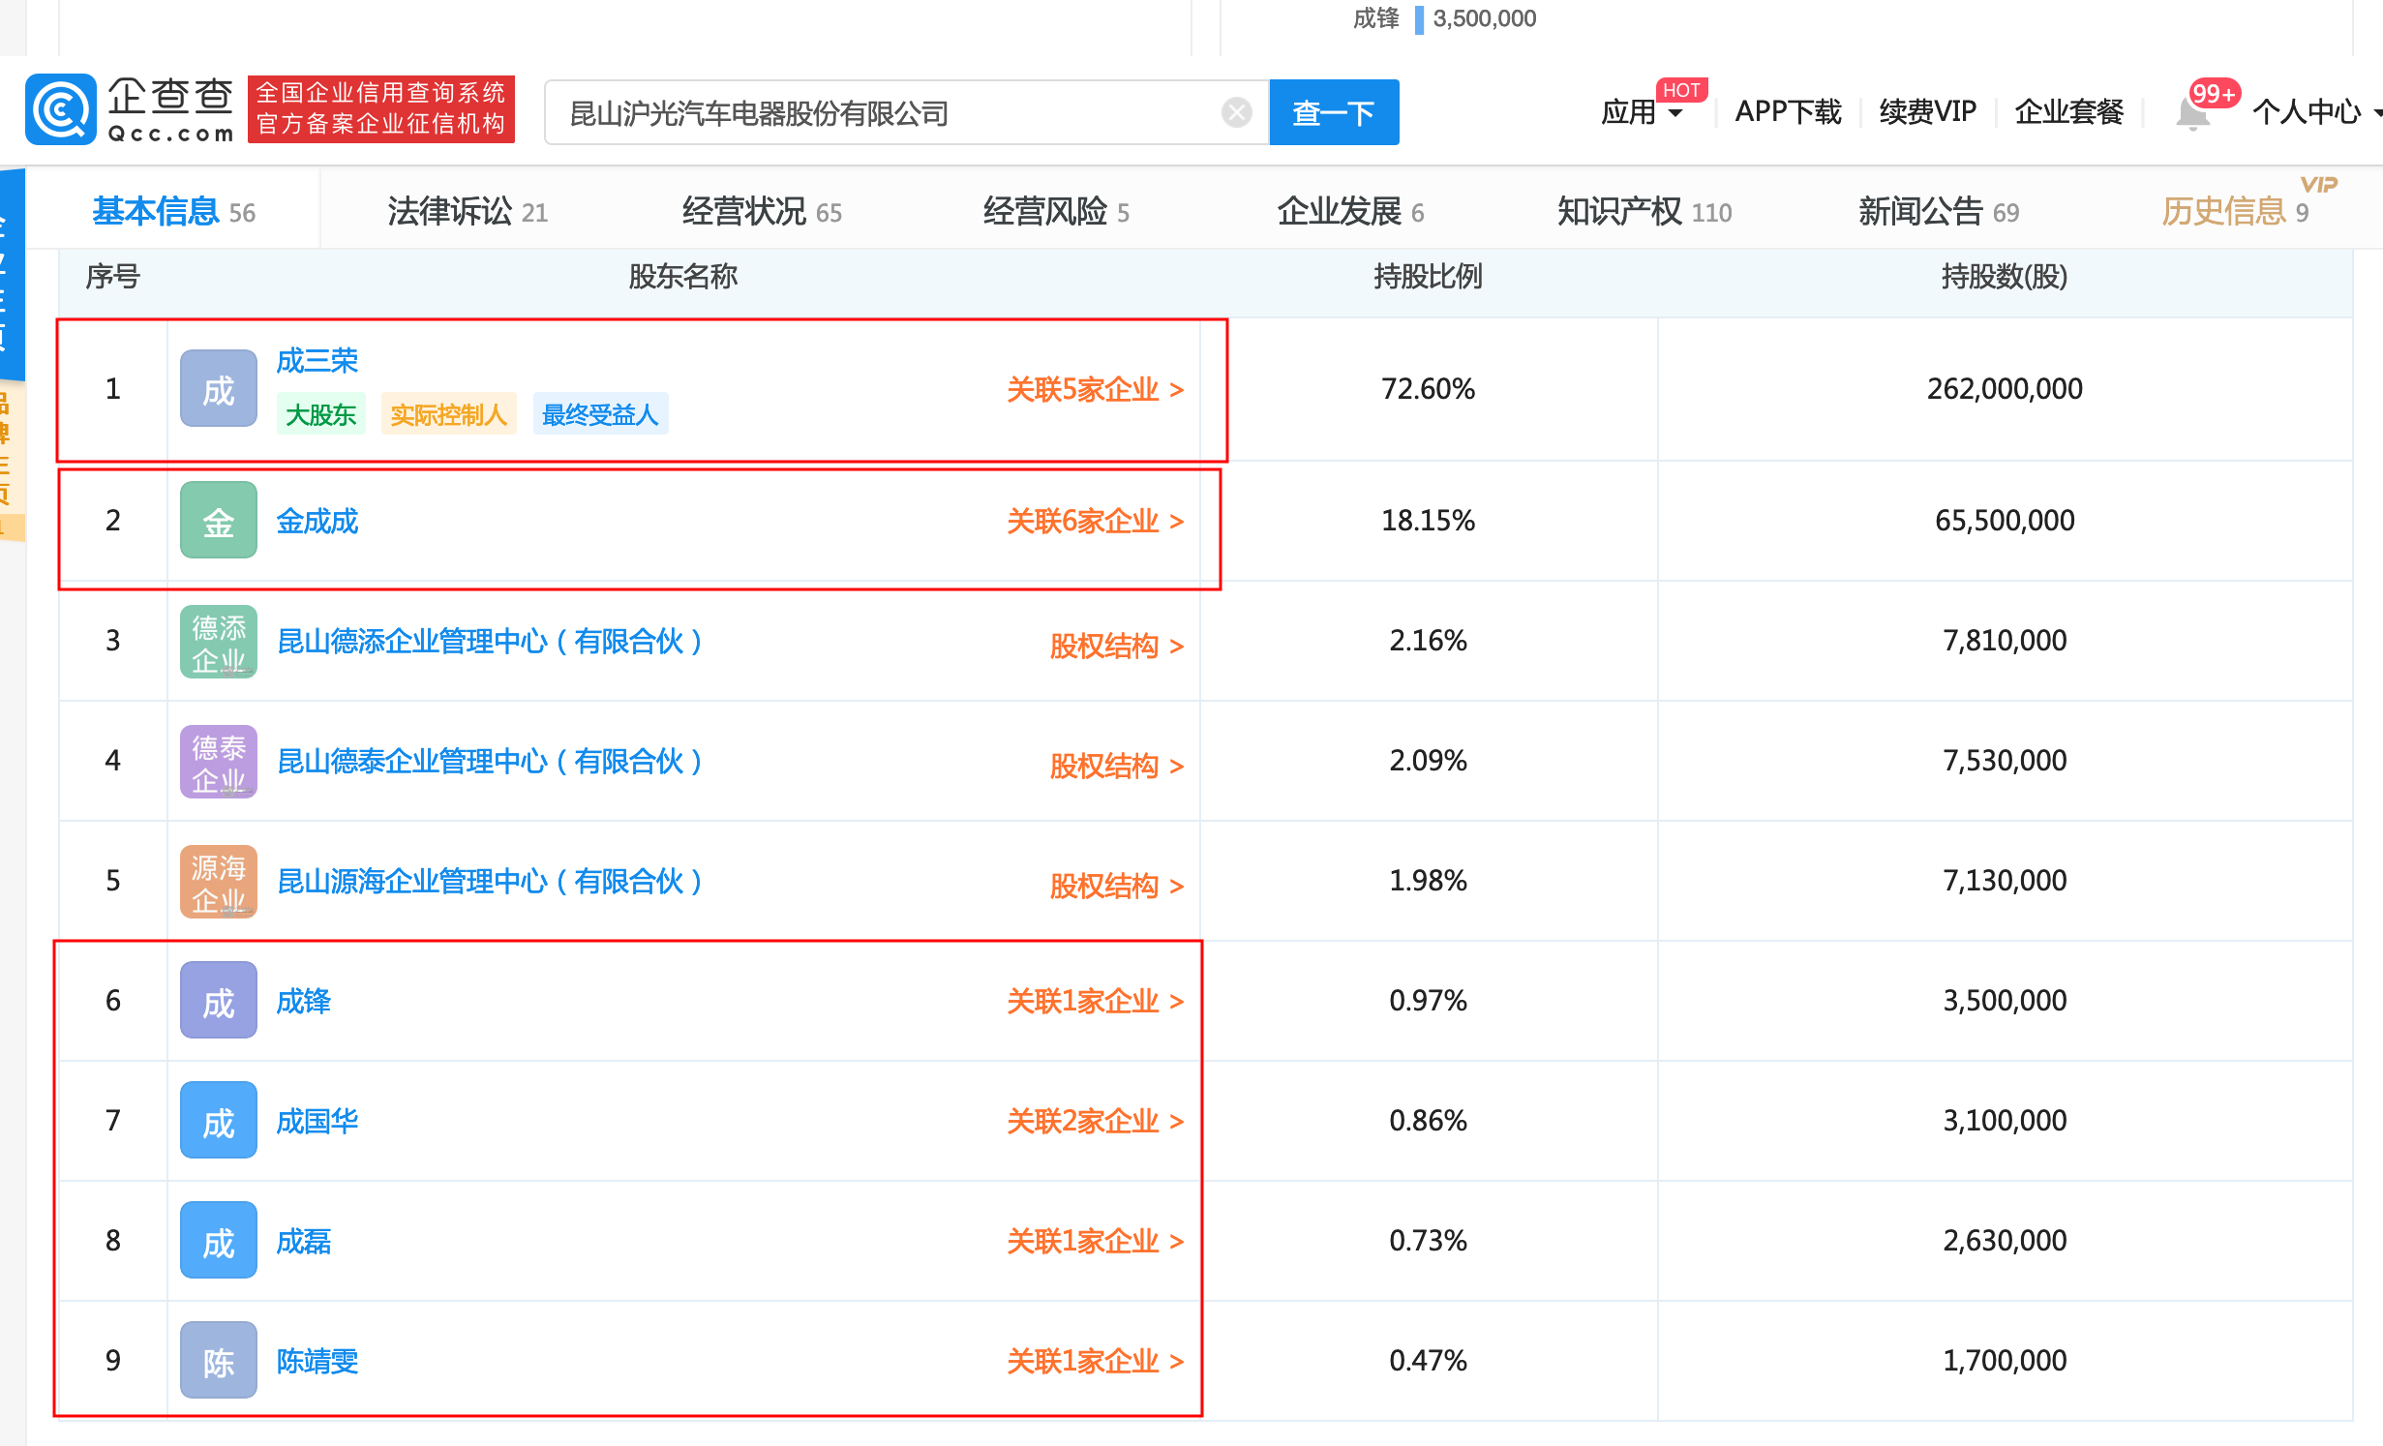
Task: Click the avatar icon for 成三荣
Action: coord(219,389)
